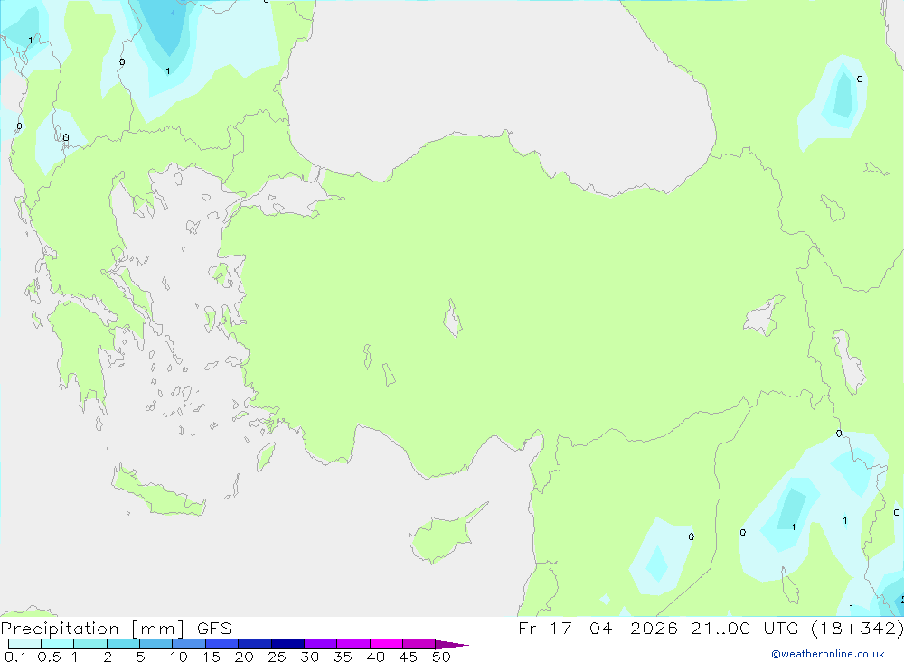This screenshot has height=662, width=904.
Task: Click the above-50 mm legend arrow tip
Action: click(452, 644)
